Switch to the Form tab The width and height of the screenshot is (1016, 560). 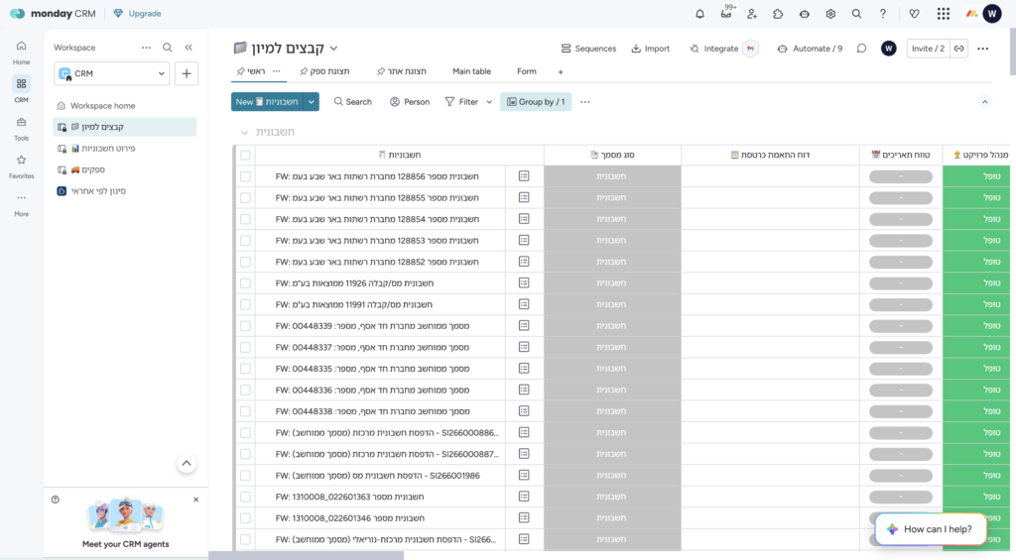(527, 71)
